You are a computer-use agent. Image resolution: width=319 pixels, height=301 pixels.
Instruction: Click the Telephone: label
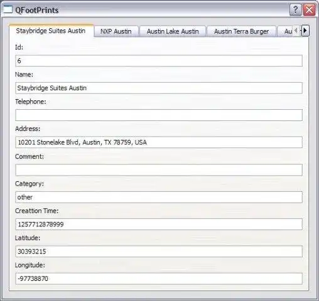click(31, 102)
